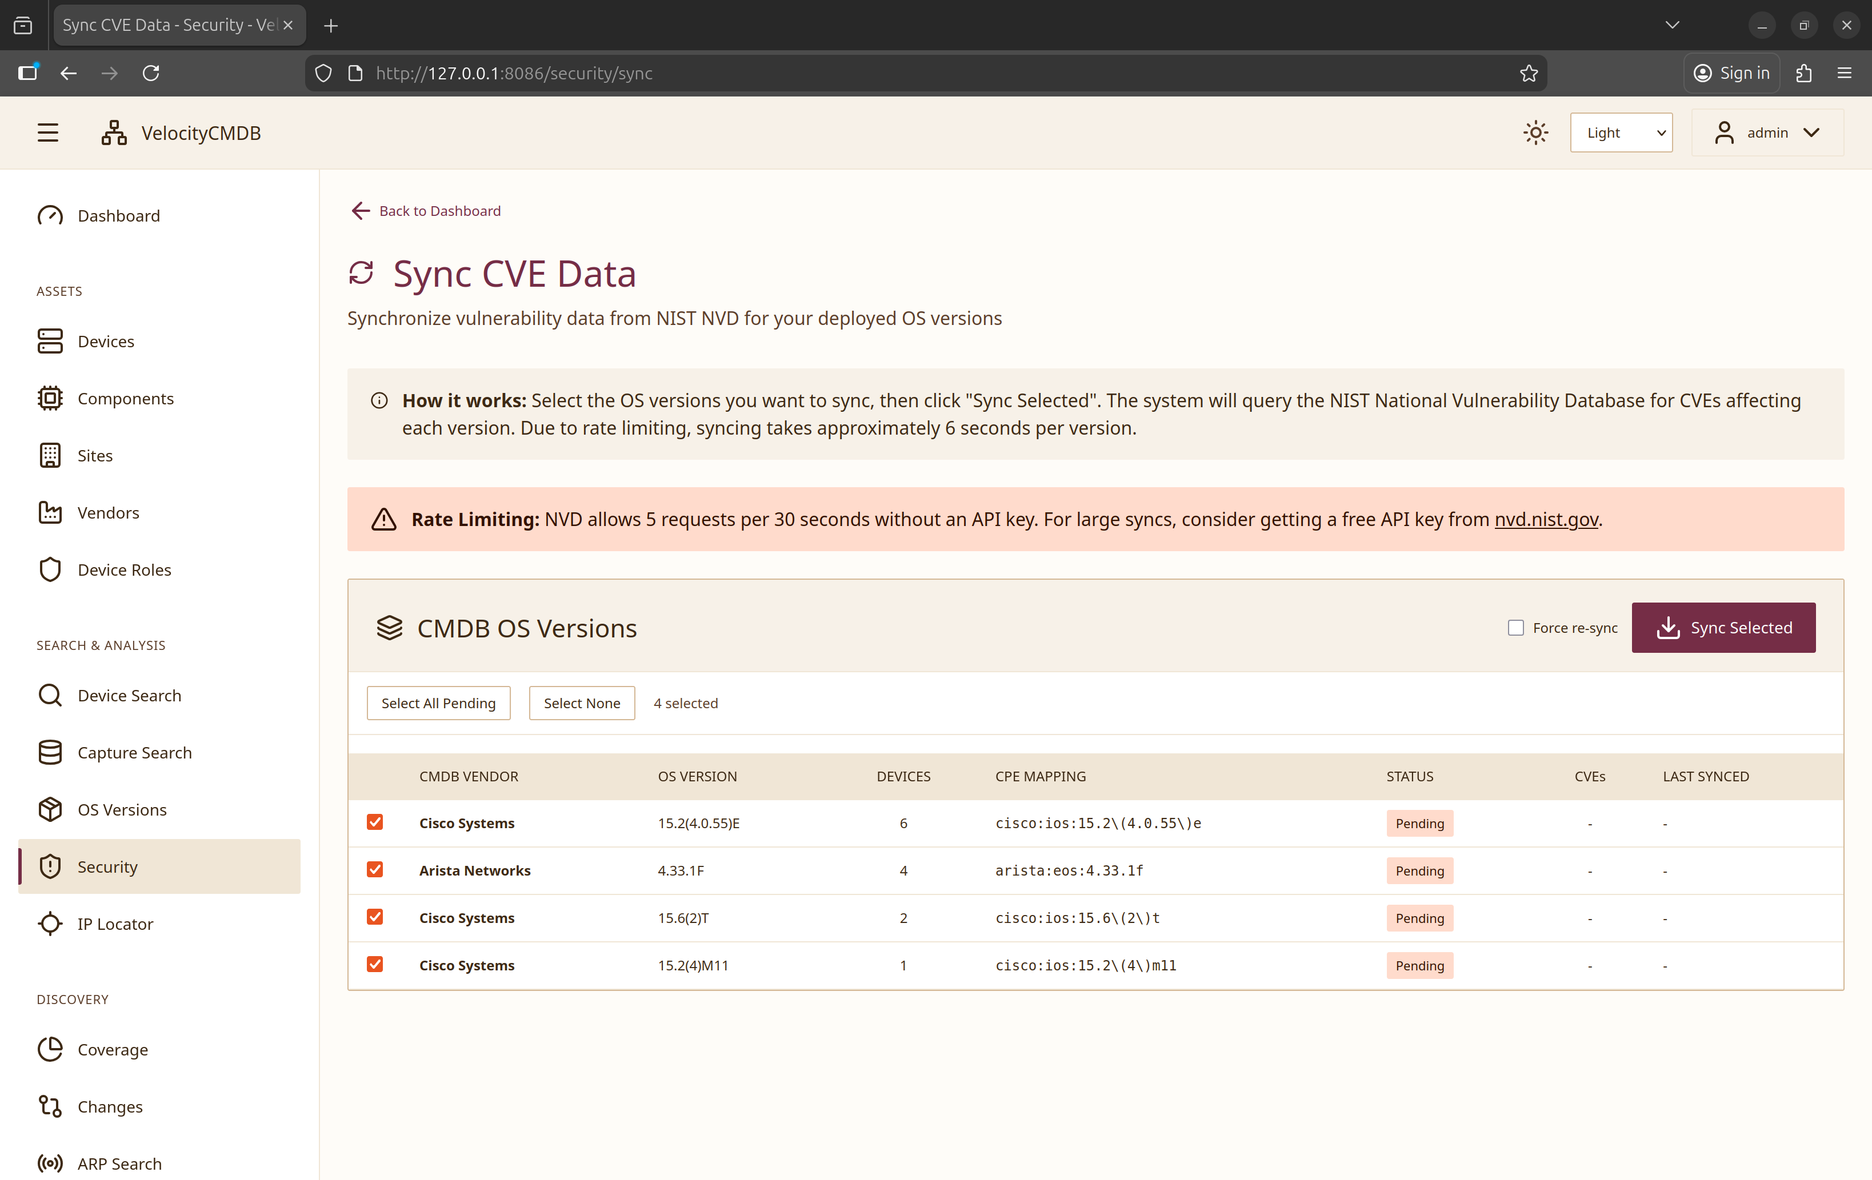The height and width of the screenshot is (1180, 1872).
Task: Click the Device Roles shield icon
Action: [x=50, y=569]
